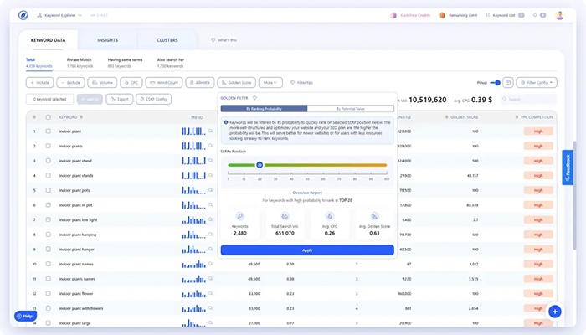
Task: Click the Export button
Action: tap(120, 99)
